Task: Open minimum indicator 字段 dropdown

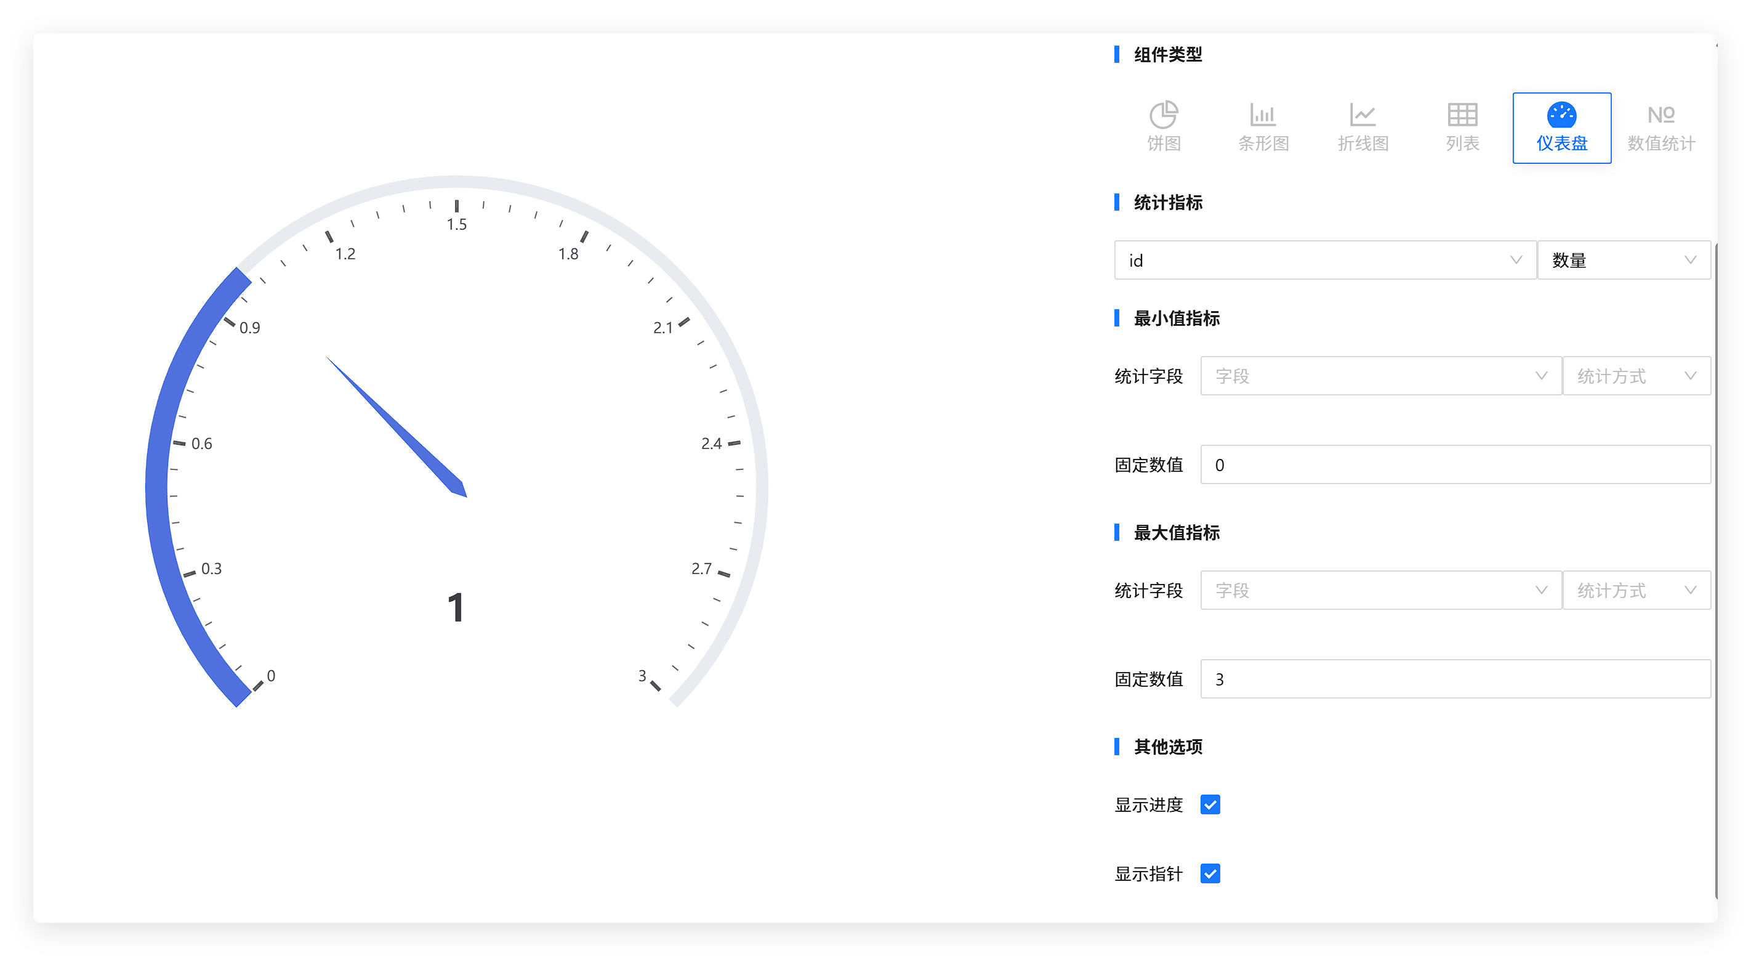Action: click(x=1380, y=376)
